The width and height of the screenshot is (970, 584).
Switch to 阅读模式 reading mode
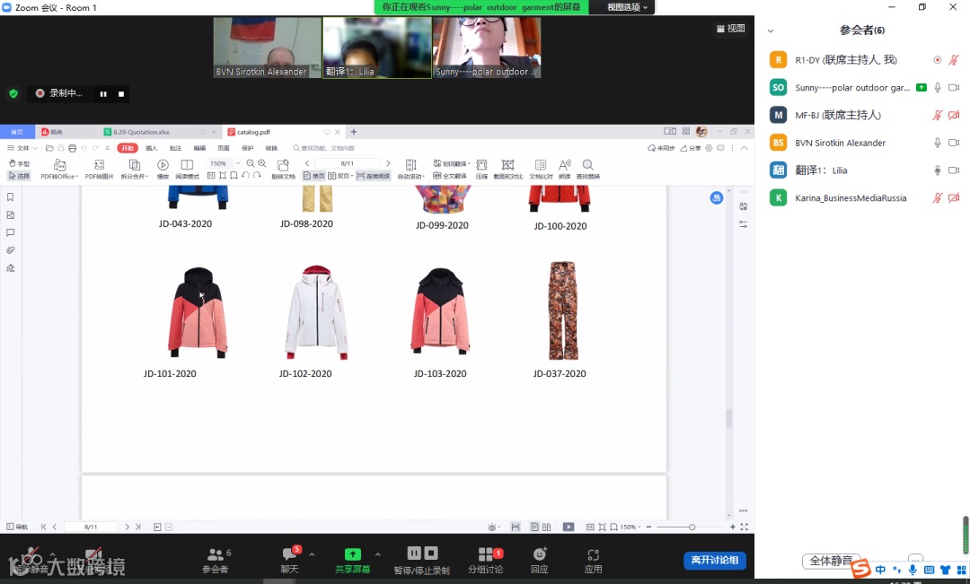click(187, 169)
